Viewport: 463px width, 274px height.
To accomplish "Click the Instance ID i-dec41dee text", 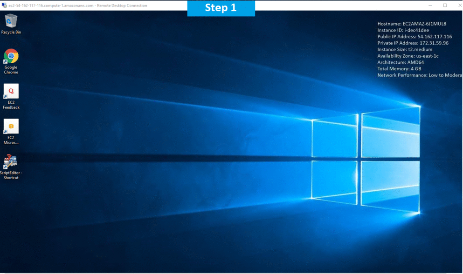I will (403, 30).
